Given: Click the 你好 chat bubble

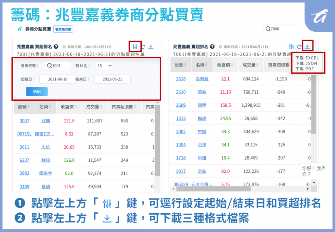Looking at the screenshot, I should pos(312,171).
